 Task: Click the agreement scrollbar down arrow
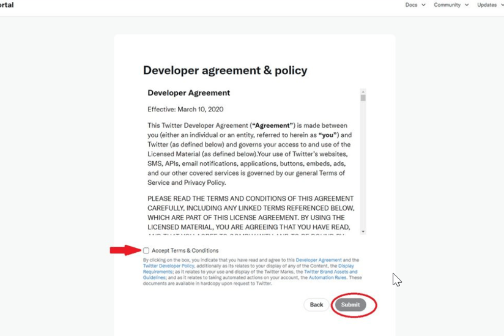click(363, 231)
